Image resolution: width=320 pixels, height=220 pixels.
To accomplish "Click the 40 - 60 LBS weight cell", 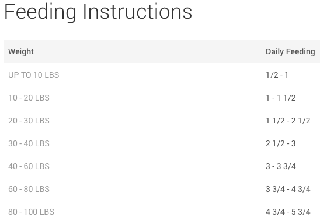I will click(29, 166).
